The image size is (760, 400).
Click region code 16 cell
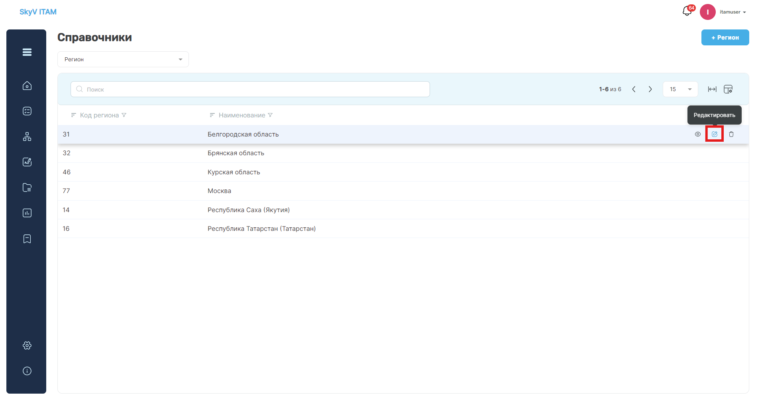[66, 228]
